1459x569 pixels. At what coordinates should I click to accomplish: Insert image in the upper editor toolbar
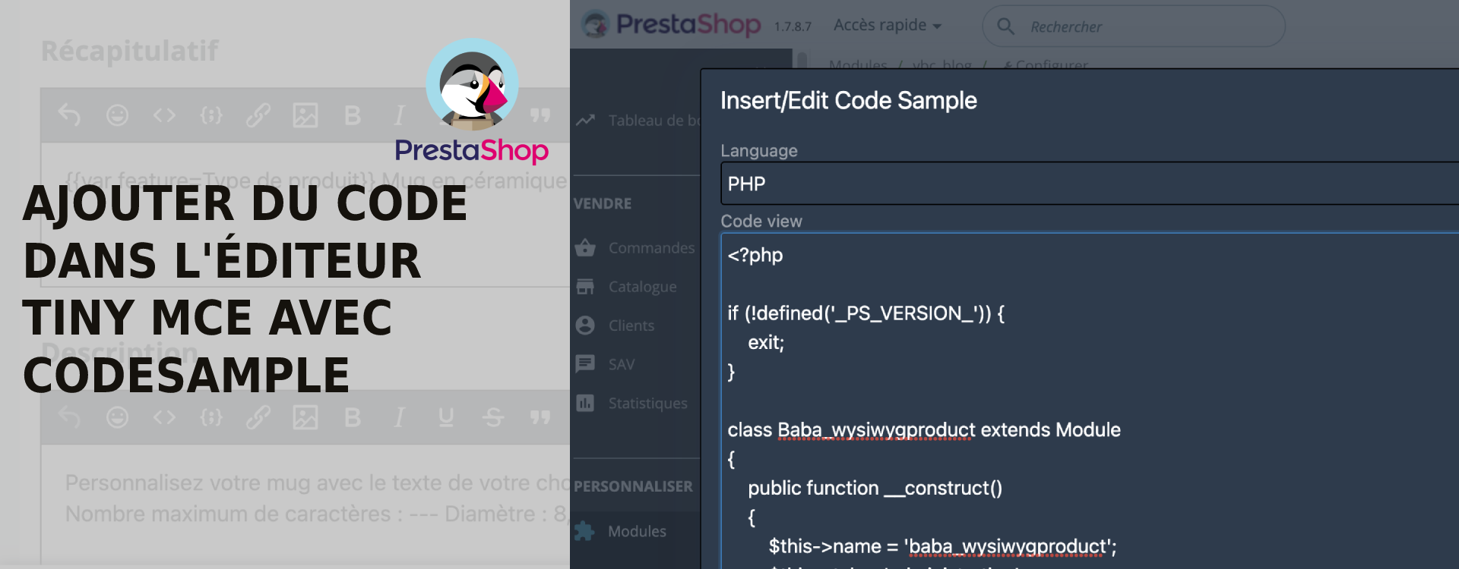[305, 115]
